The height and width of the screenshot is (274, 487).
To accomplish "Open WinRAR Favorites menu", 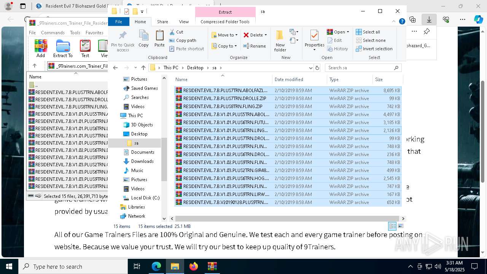I will pos(94,33).
